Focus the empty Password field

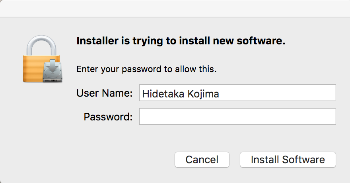coord(237,116)
